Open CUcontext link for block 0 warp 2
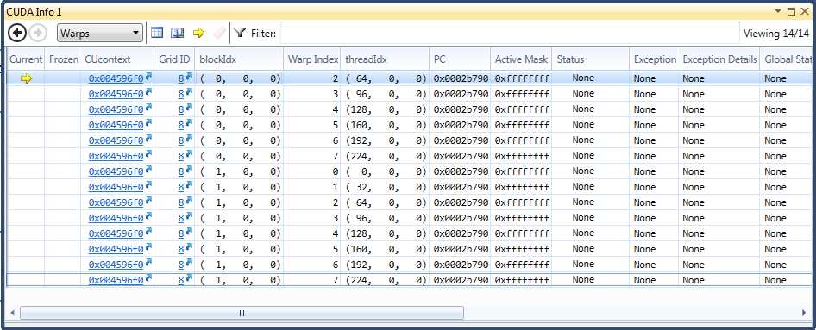This screenshot has height=330, width=816. pyautogui.click(x=116, y=78)
